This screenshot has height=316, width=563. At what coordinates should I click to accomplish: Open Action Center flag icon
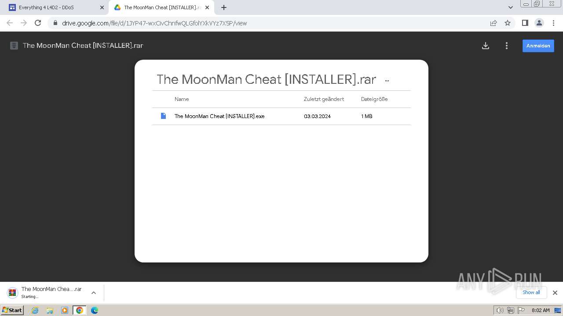521,310
